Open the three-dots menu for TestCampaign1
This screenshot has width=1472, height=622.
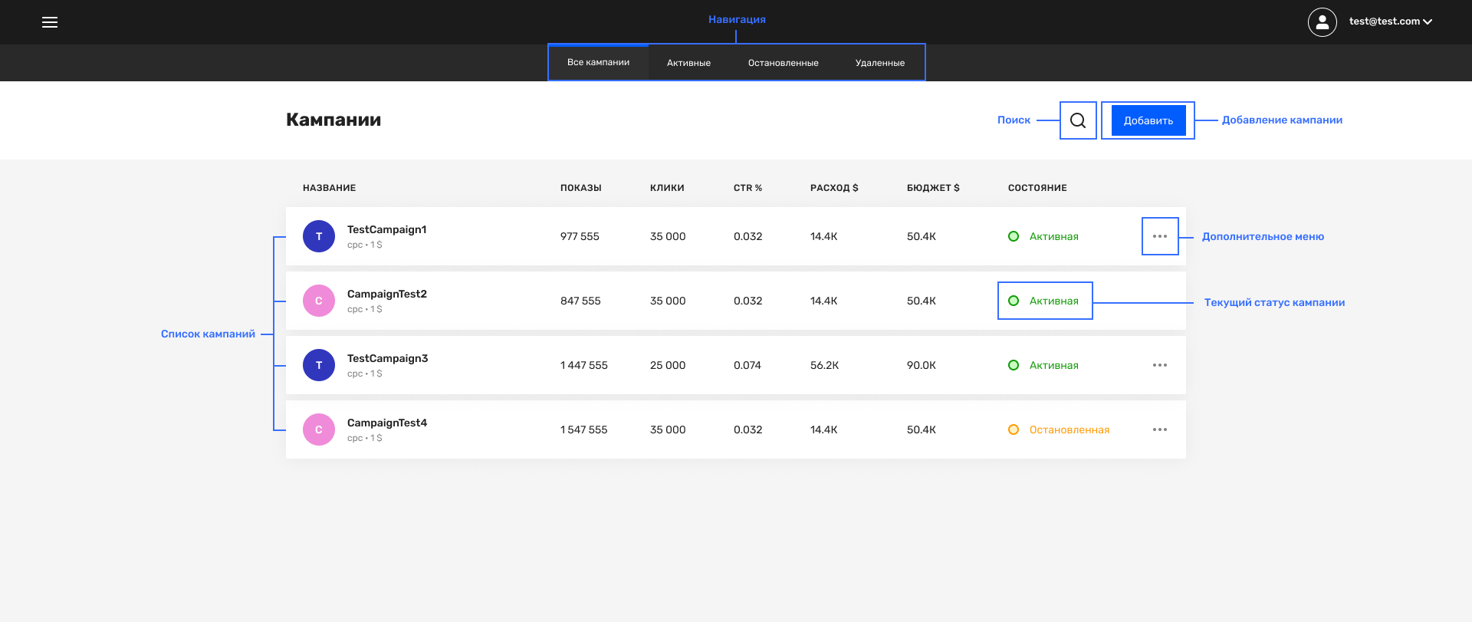tap(1160, 236)
